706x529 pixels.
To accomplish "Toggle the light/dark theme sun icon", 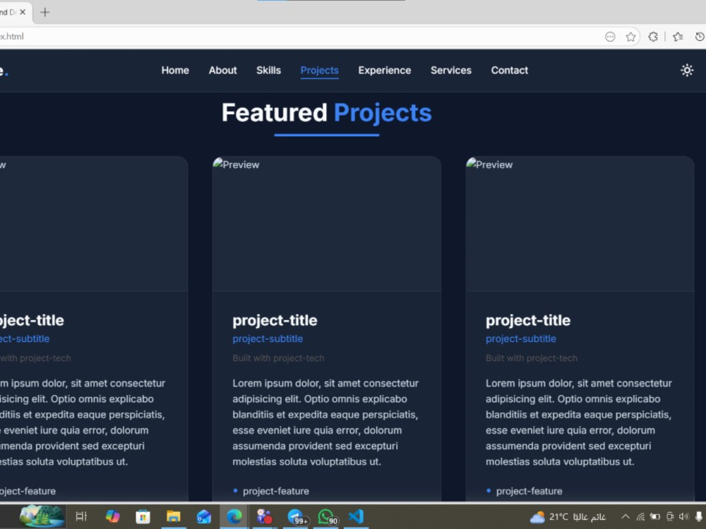I will click(687, 70).
